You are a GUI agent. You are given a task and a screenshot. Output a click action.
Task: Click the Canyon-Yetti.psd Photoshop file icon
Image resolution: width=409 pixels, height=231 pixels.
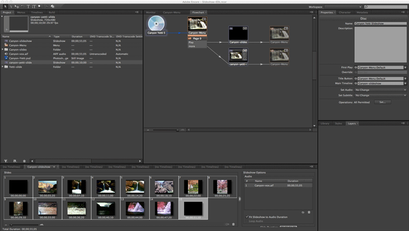click(x=6, y=58)
